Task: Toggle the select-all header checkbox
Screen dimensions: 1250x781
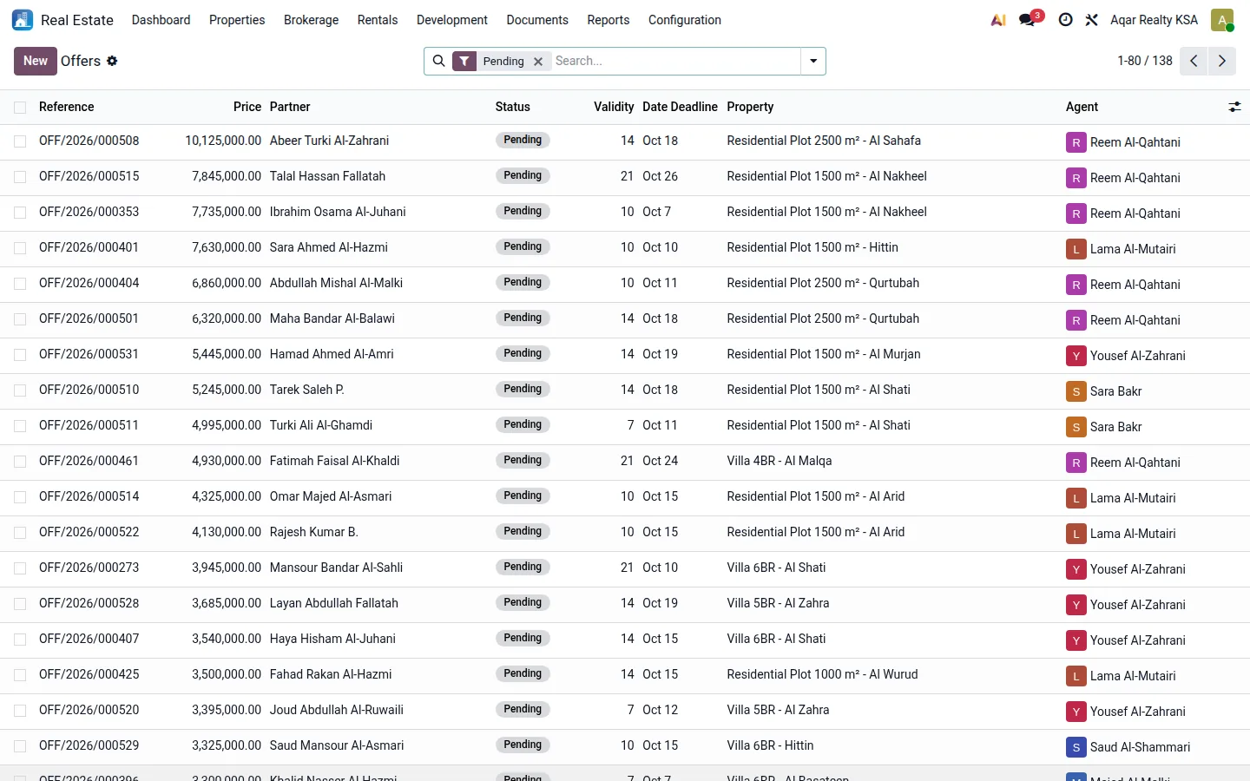Action: pyautogui.click(x=20, y=108)
